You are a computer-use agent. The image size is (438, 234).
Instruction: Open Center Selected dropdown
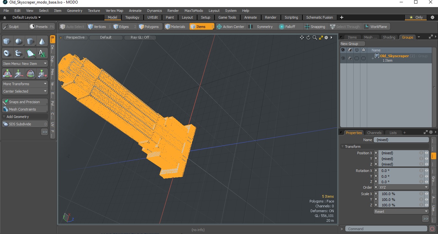(25, 91)
